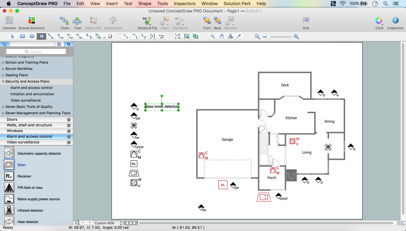Open Initiation and annunciation library
The width and height of the screenshot is (406, 231).
[x=32, y=94]
